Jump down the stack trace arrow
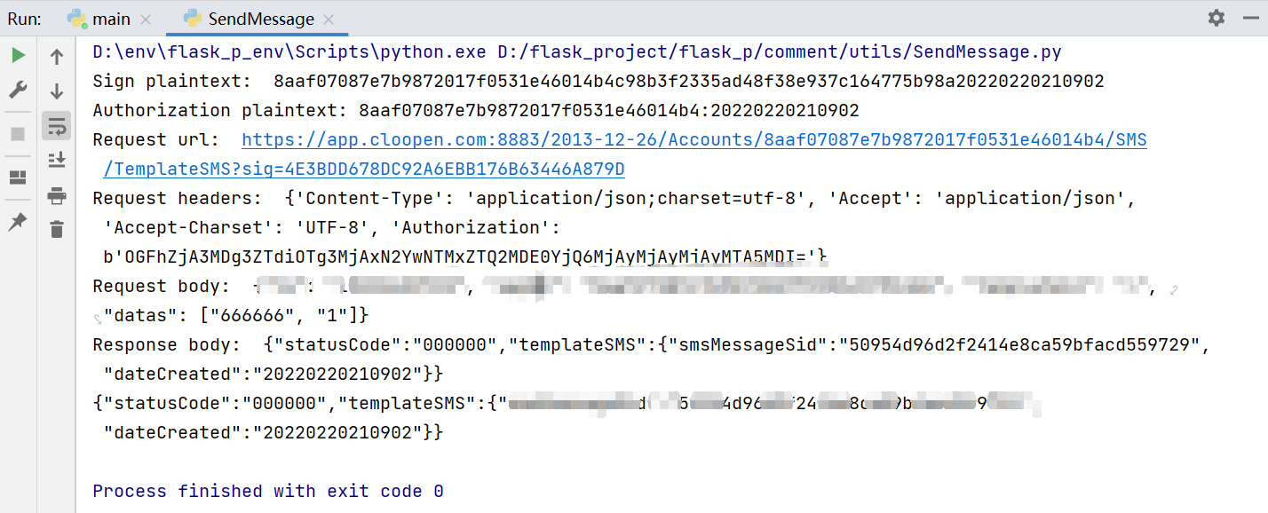Viewport: 1268px width, 513px height. click(57, 91)
